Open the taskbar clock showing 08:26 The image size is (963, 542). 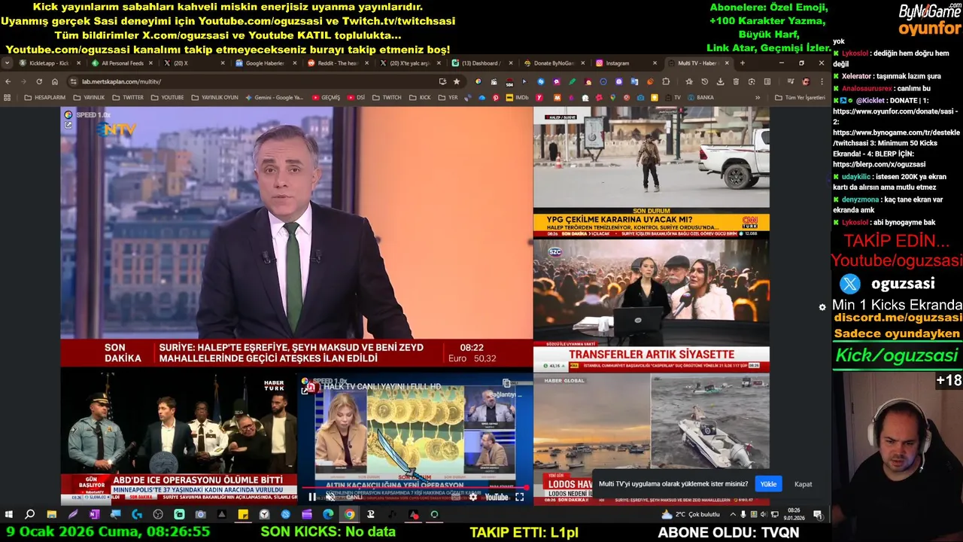pyautogui.click(x=794, y=515)
